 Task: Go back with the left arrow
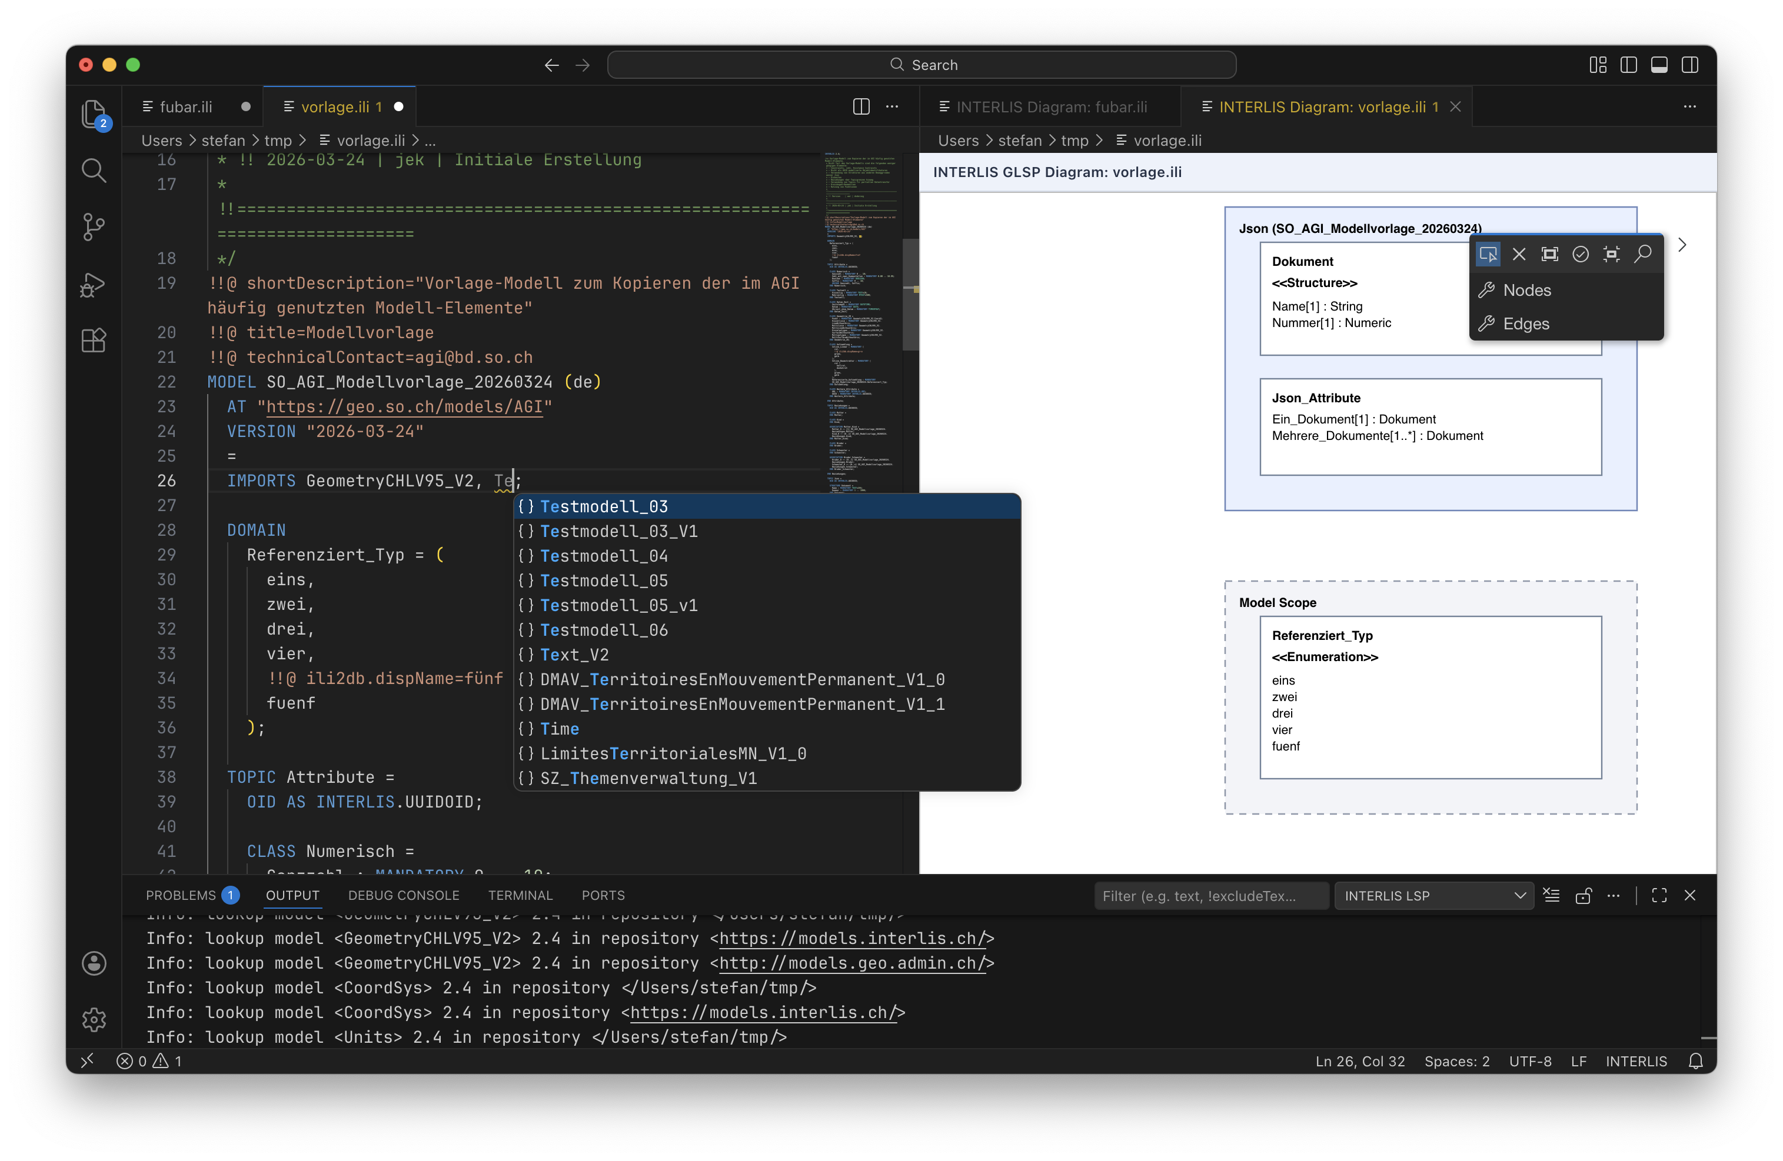(551, 65)
